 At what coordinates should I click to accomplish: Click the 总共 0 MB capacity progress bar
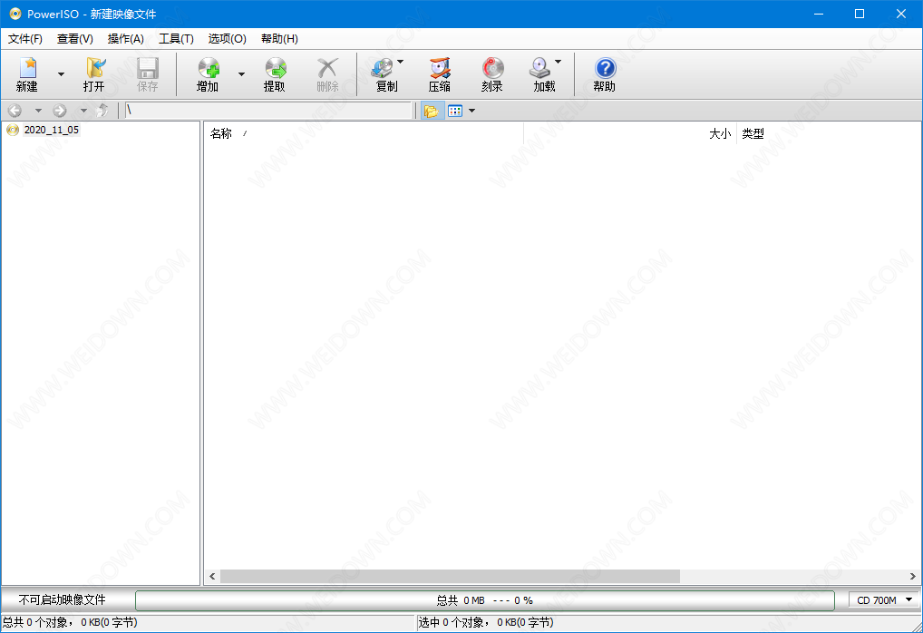point(485,600)
